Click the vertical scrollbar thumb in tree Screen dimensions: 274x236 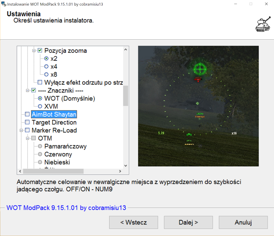[x=125, y=96]
